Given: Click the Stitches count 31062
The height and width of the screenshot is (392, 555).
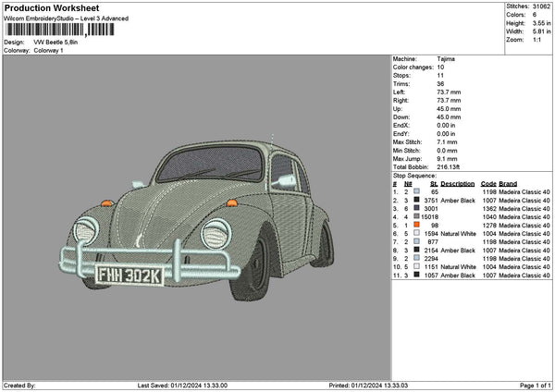Looking at the screenshot, I should pyautogui.click(x=540, y=7).
